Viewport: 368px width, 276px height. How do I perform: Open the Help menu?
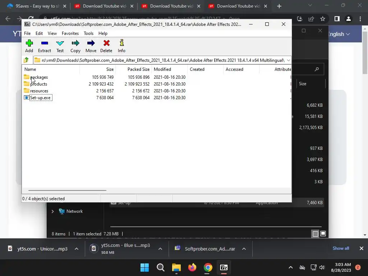point(103,33)
